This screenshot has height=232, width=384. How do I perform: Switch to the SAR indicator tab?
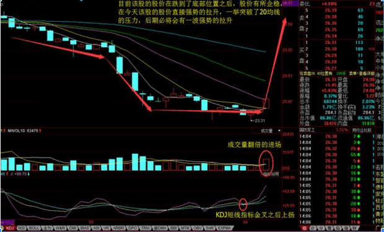[x=209, y=228]
